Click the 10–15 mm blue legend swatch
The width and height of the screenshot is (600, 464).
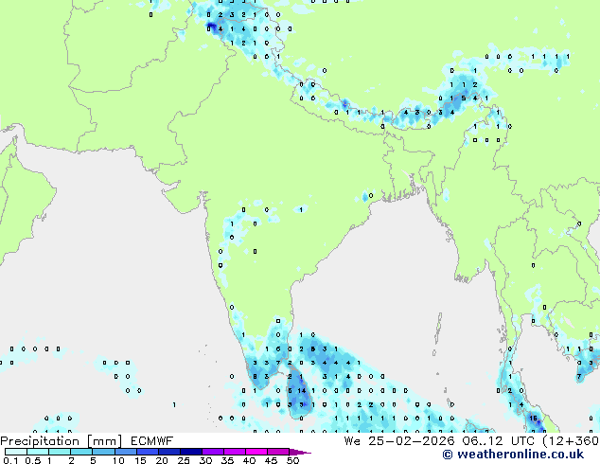(126, 452)
